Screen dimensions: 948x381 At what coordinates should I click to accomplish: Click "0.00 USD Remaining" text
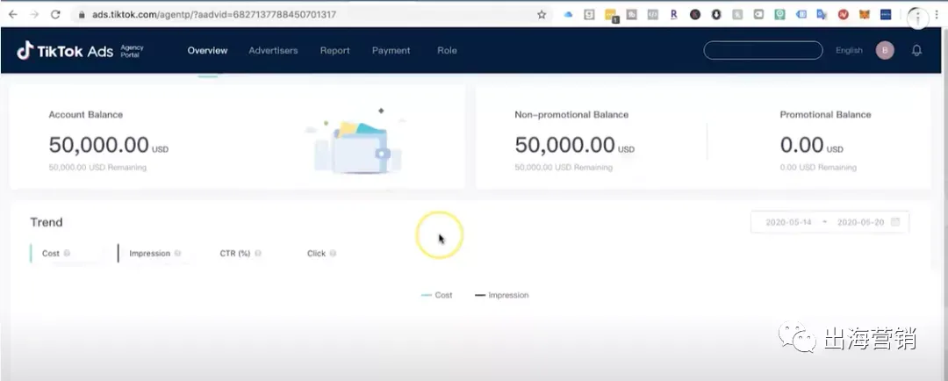pos(818,168)
